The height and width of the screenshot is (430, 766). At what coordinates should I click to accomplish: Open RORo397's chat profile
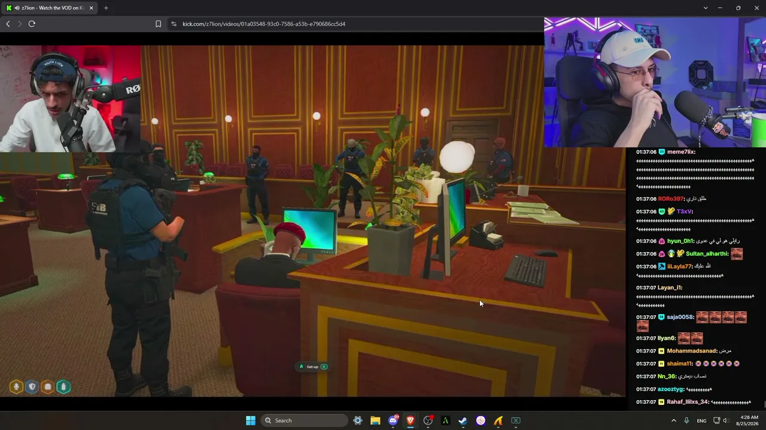pyautogui.click(x=670, y=199)
